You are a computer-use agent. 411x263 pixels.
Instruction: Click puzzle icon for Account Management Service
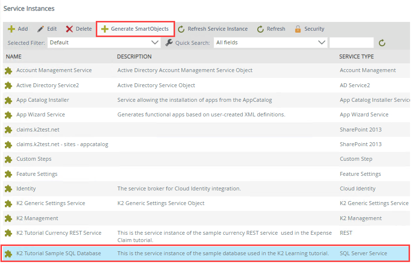point(8,71)
